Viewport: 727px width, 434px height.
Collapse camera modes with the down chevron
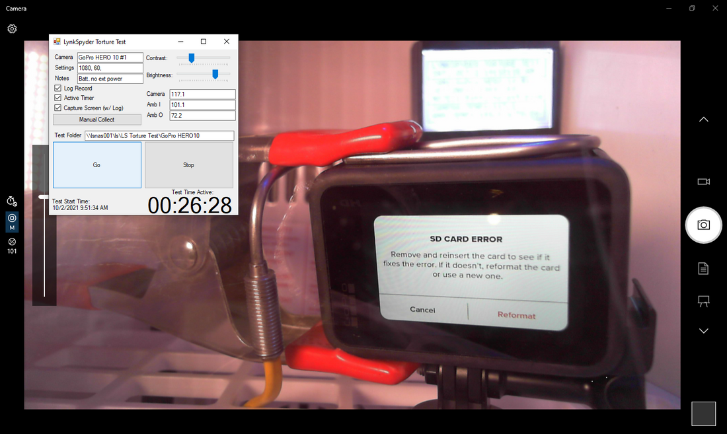coord(703,330)
